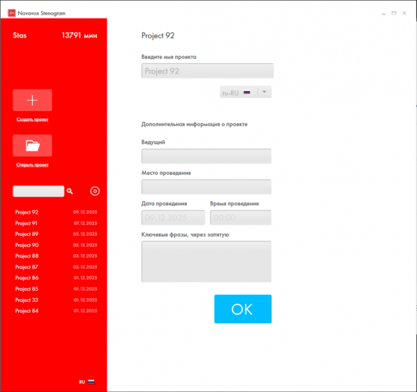
Task: Open Project 33 from the list
Action: pyautogui.click(x=27, y=300)
